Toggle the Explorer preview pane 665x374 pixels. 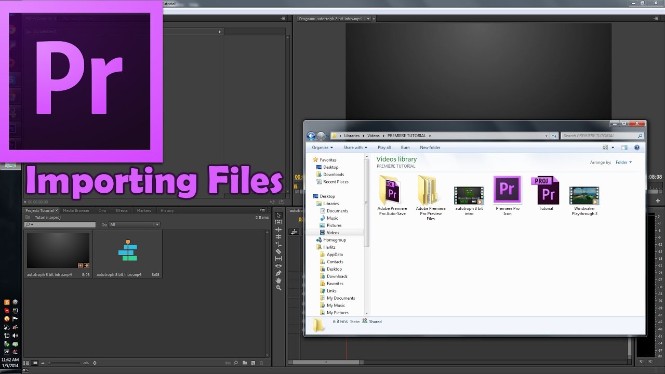[x=624, y=148]
